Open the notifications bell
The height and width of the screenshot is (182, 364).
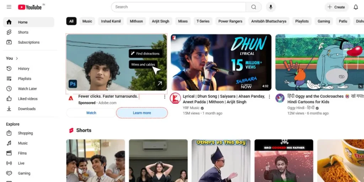coord(355,7)
